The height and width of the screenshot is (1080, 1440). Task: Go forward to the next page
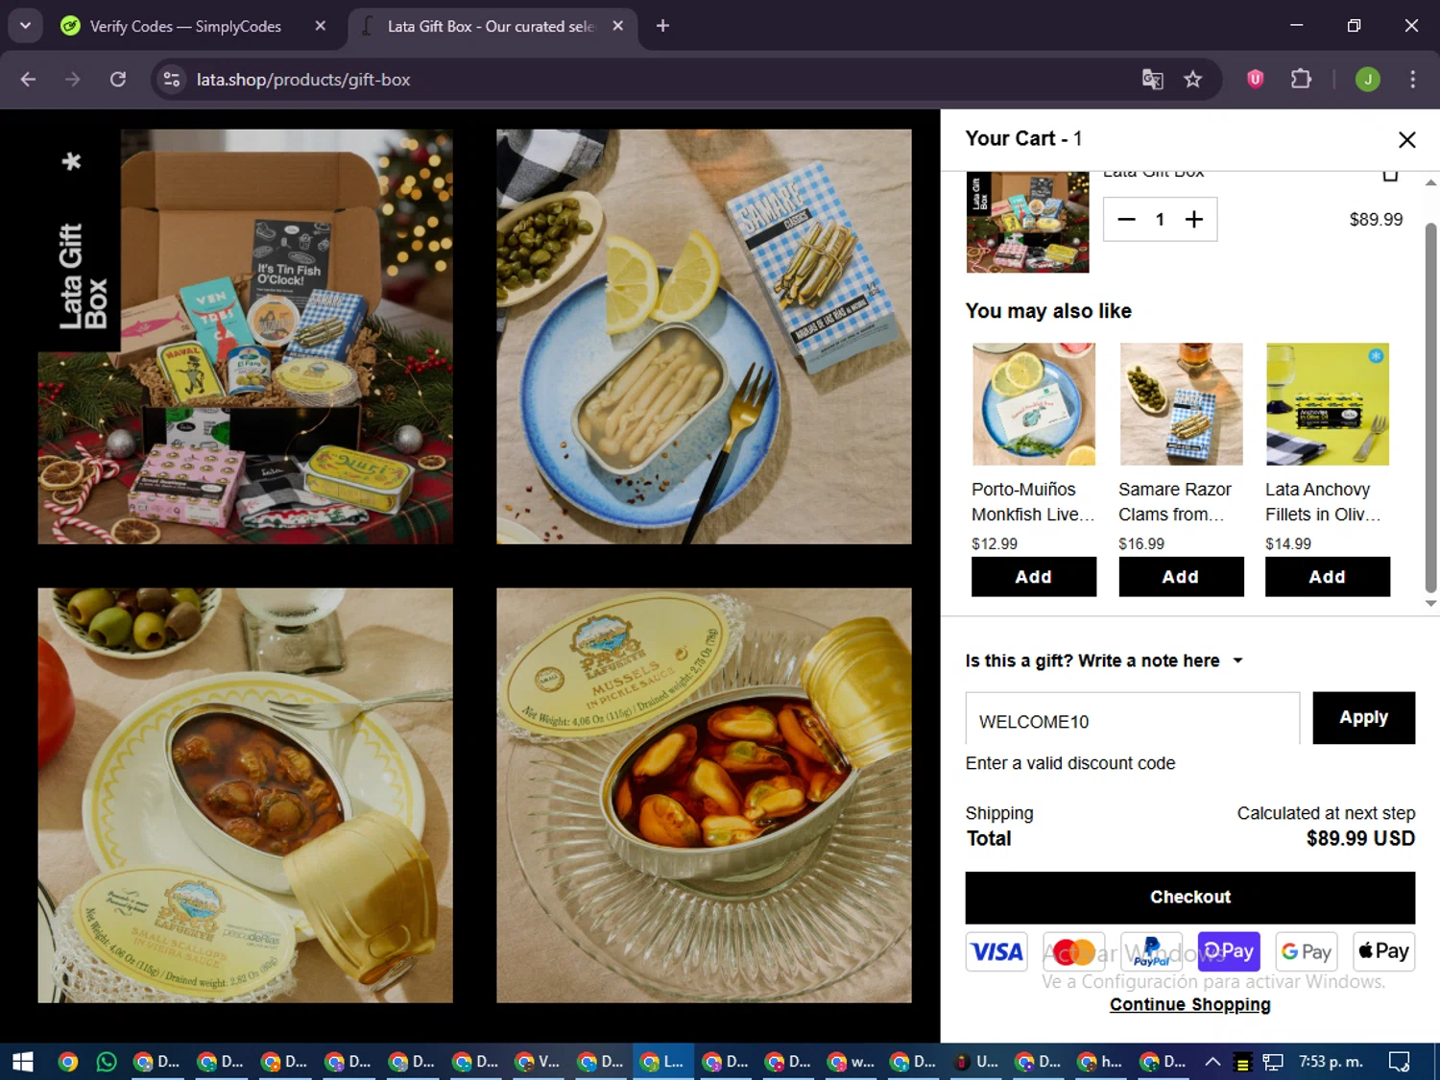tap(73, 80)
